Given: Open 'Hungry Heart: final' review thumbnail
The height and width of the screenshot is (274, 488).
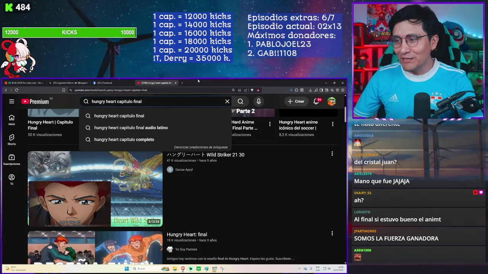Looking at the screenshot, I should tap(95, 247).
